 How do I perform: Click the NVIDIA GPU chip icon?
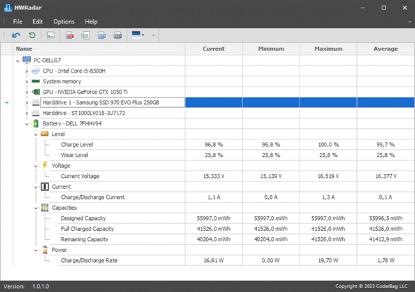(36, 92)
